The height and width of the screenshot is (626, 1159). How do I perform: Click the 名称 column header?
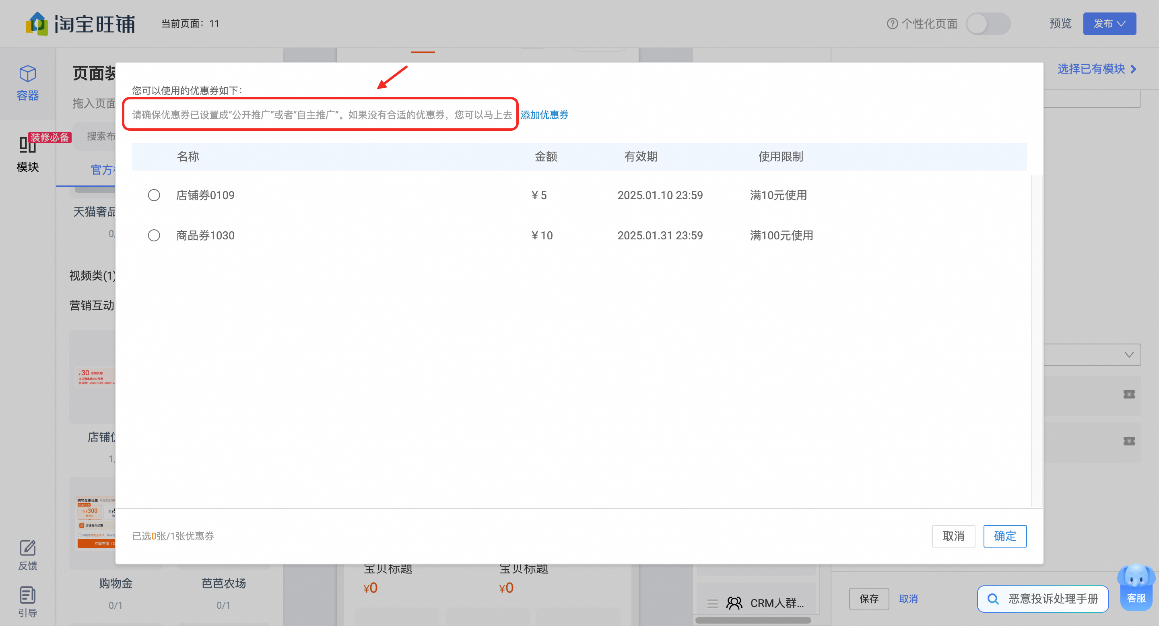tap(188, 156)
